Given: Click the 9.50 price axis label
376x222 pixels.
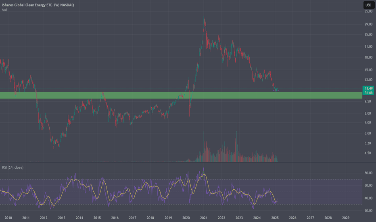Looking at the screenshot, I should 368,101.
